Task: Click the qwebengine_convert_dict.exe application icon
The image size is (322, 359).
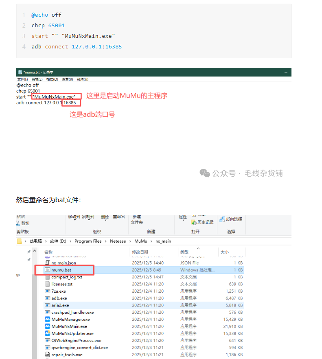Action: (47, 348)
